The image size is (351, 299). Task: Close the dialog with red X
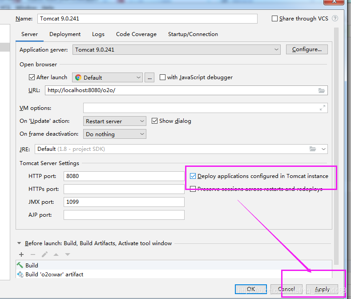pyautogui.click(x=334, y=2)
